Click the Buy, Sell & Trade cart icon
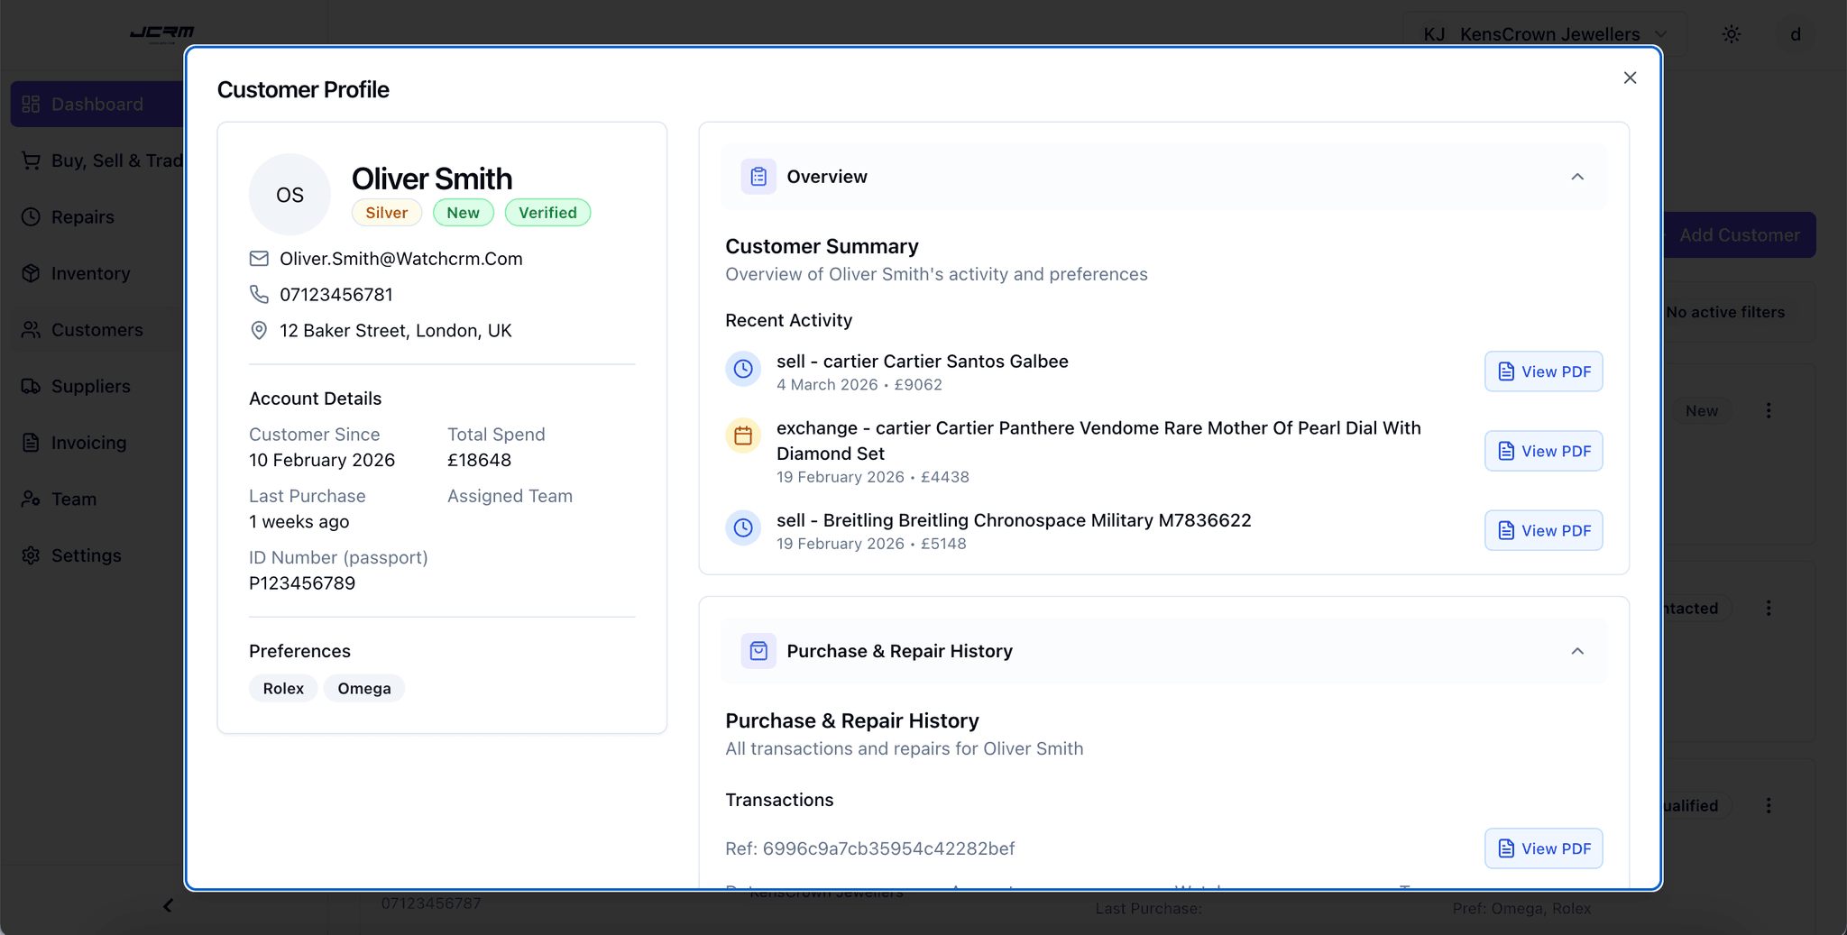The height and width of the screenshot is (935, 1847). point(30,160)
